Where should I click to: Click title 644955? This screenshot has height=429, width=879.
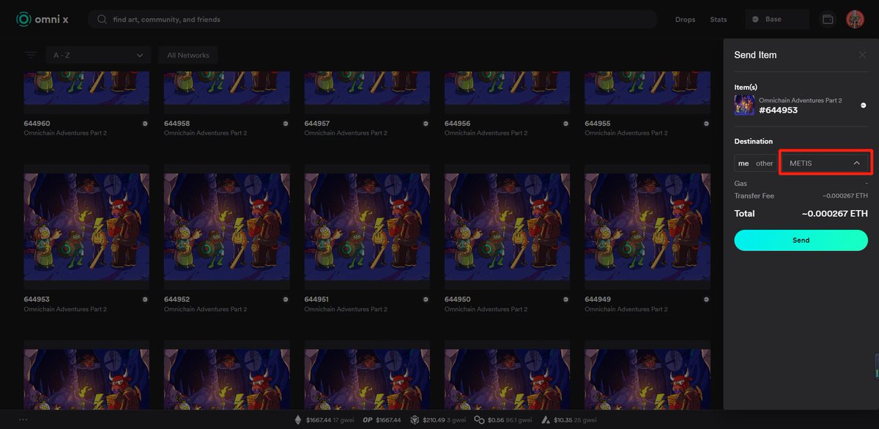click(x=598, y=124)
